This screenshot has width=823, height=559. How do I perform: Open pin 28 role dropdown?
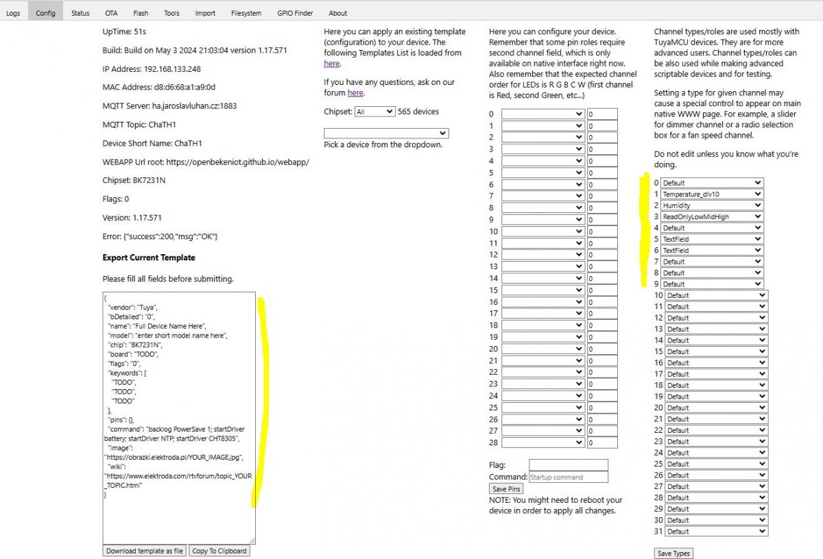[543, 443]
